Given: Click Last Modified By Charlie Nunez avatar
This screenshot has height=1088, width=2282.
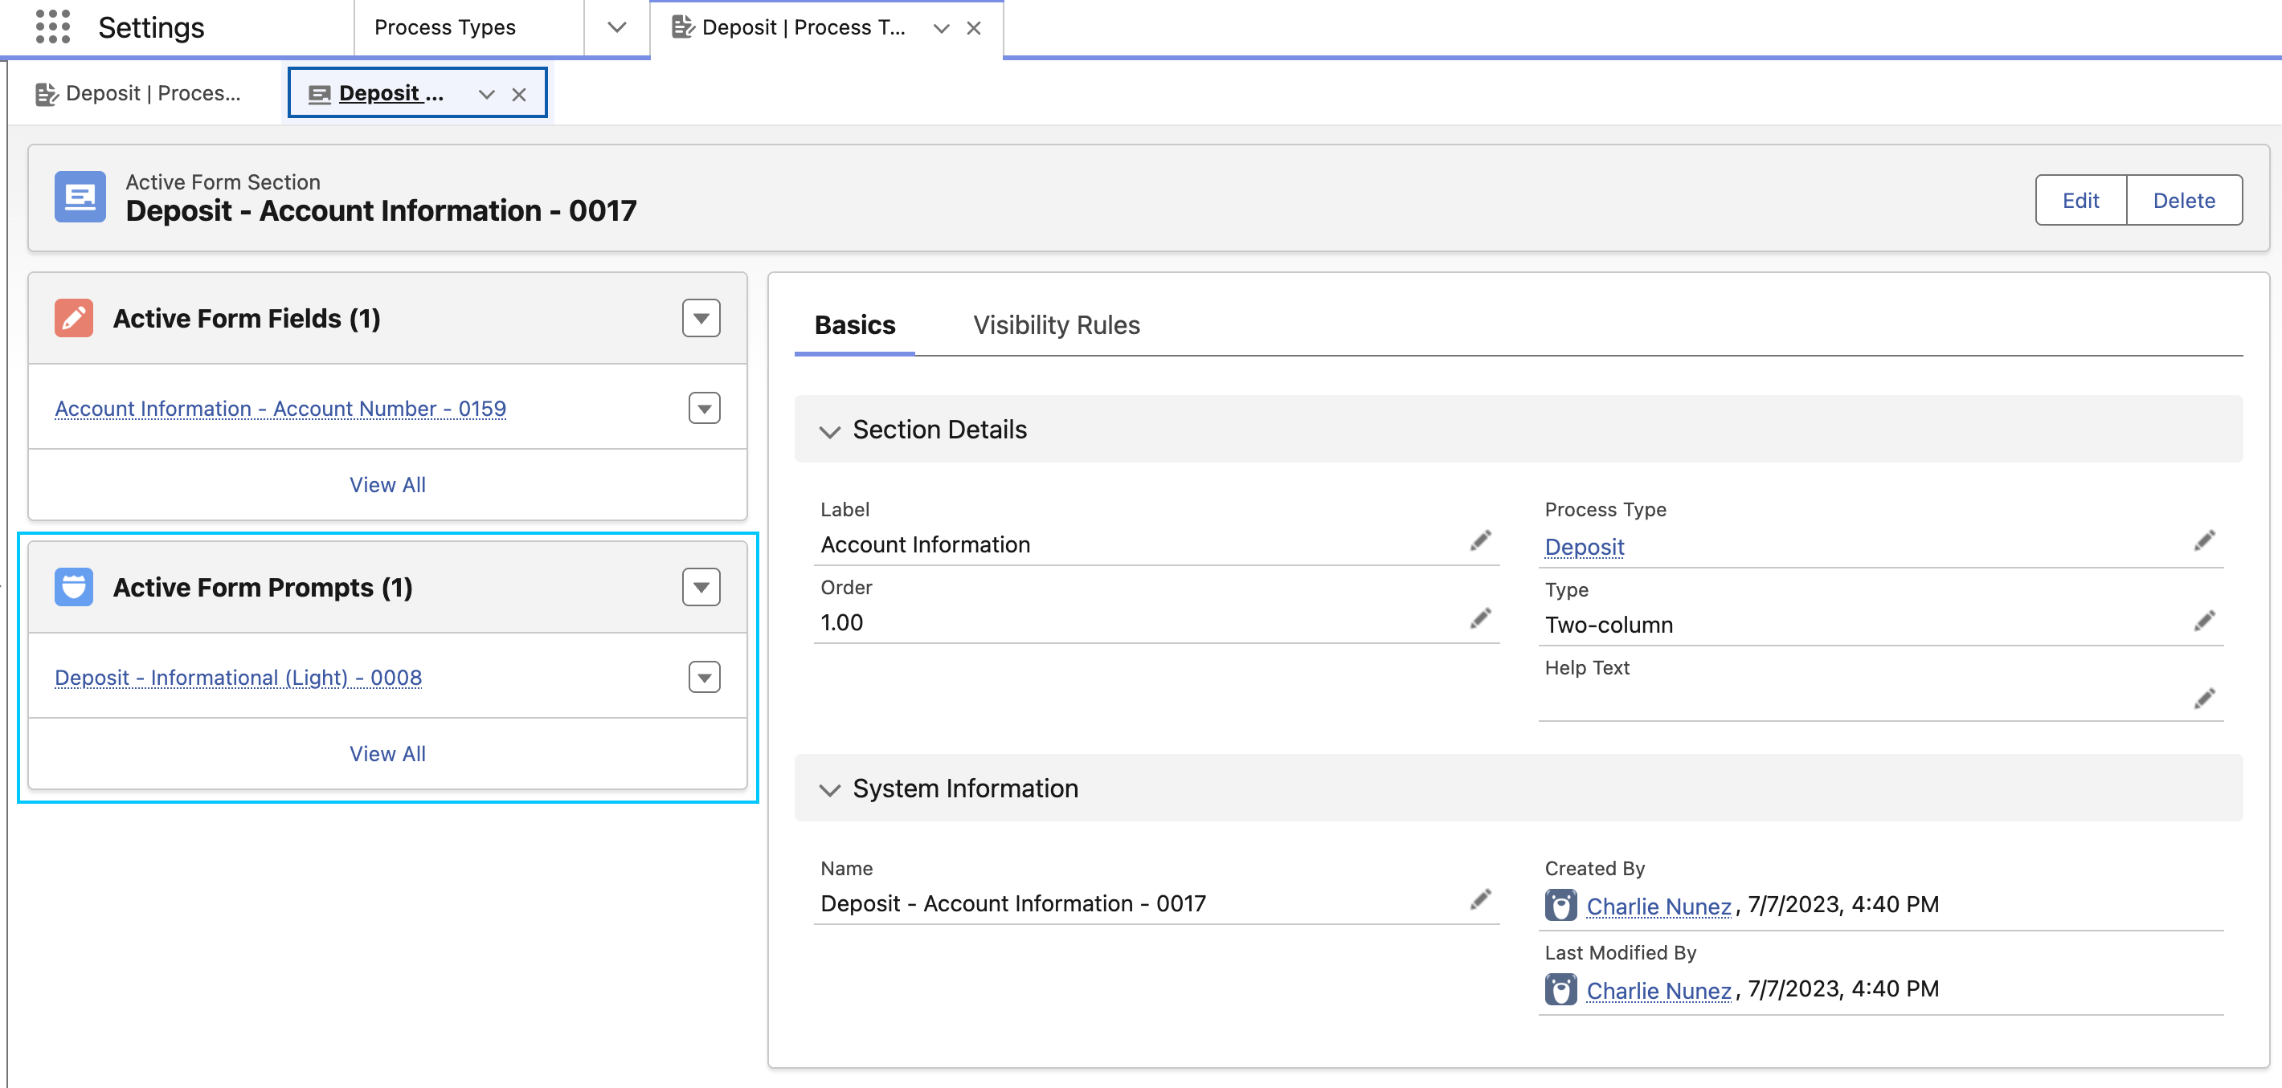Looking at the screenshot, I should [1561, 989].
